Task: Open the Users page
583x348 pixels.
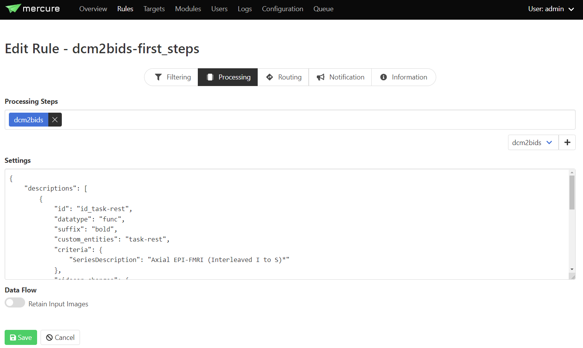Action: [219, 9]
